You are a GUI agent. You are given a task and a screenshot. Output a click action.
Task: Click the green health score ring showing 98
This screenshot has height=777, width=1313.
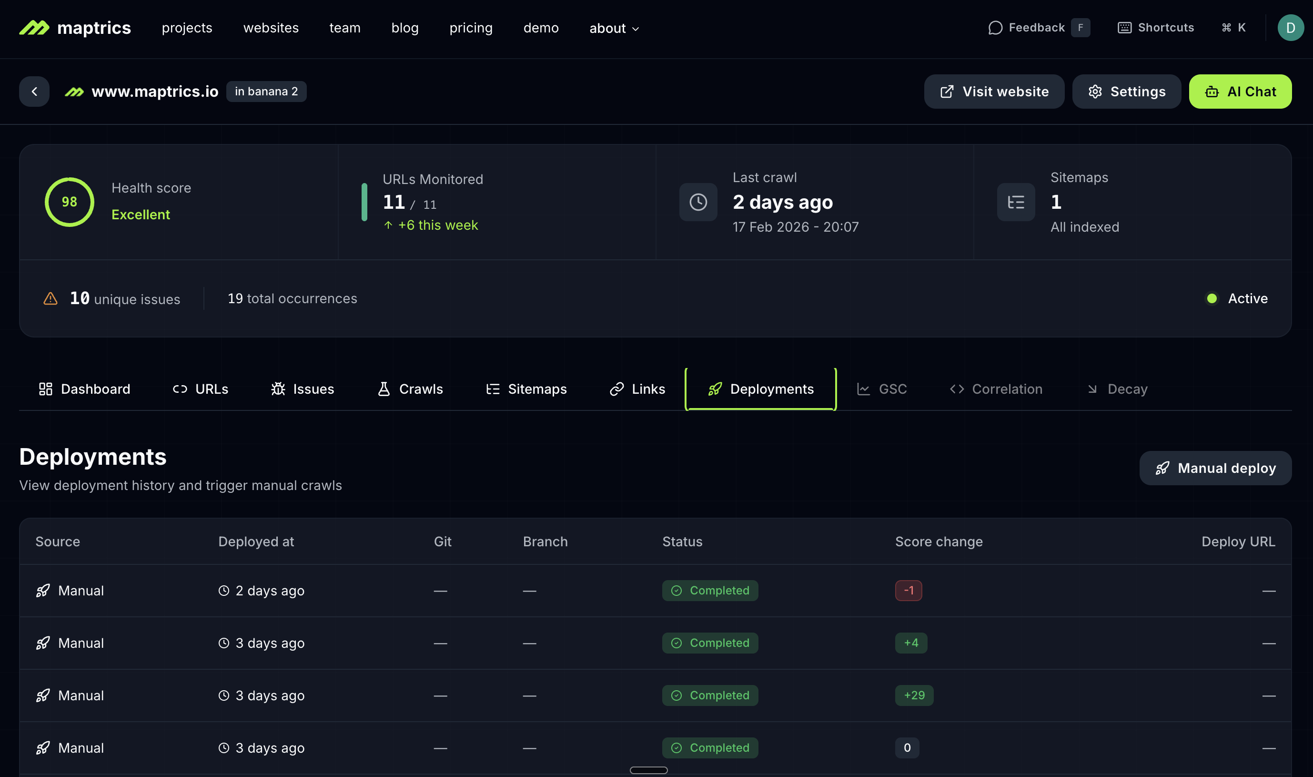coord(69,202)
